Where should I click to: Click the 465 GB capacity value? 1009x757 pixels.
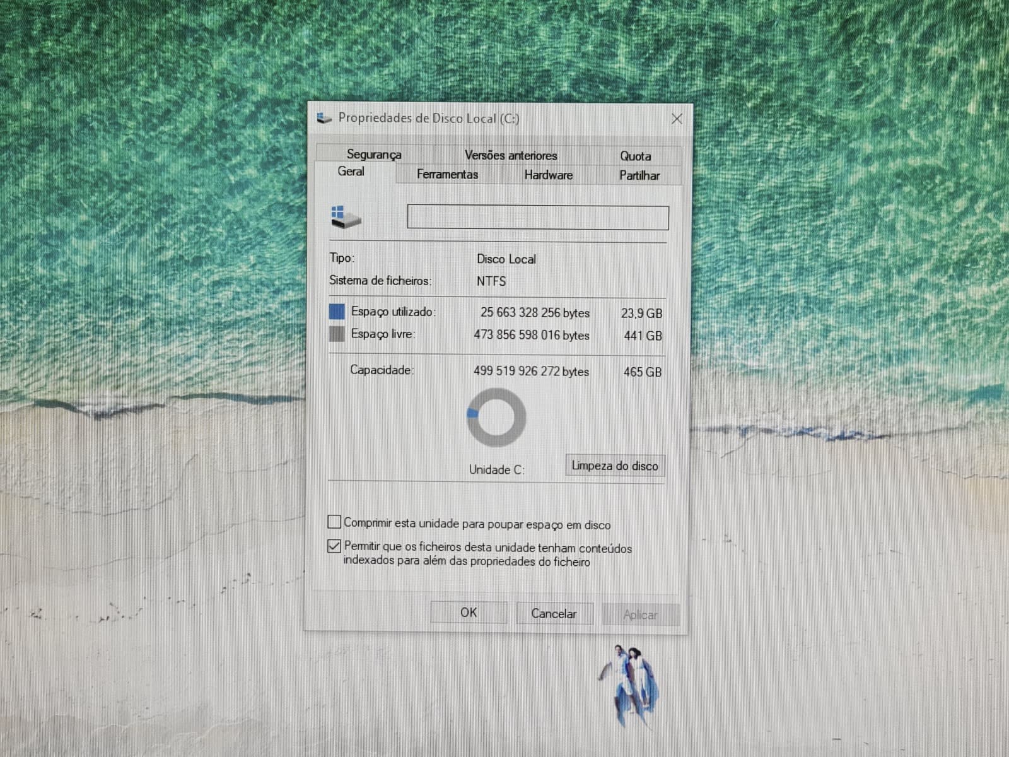643,372
